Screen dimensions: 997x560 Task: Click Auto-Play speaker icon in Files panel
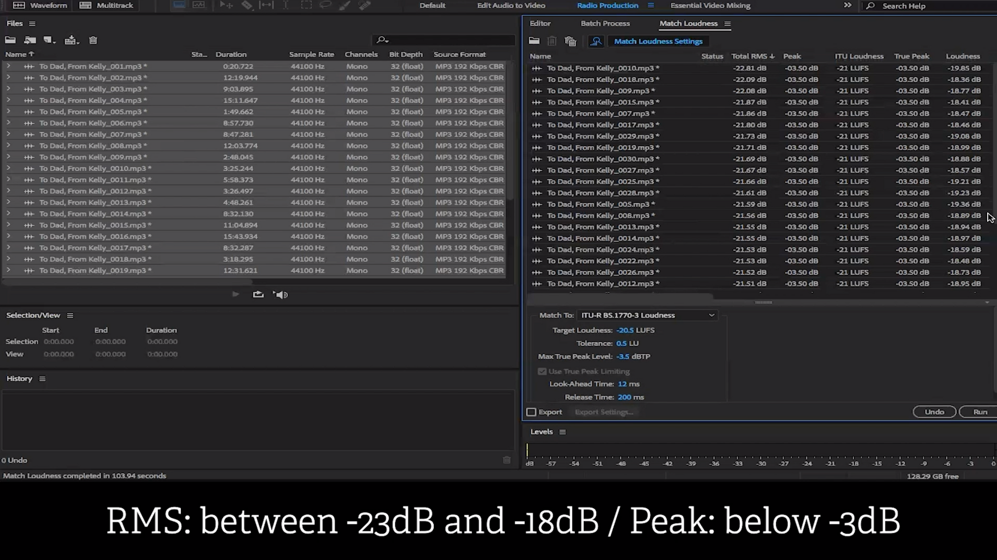click(281, 295)
